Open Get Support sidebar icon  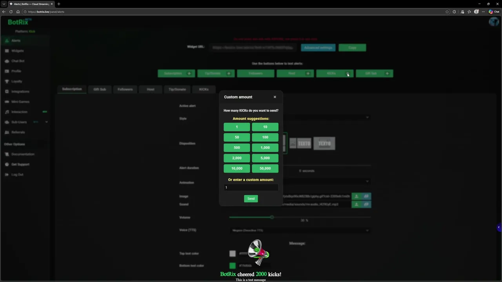pyautogui.click(x=7, y=164)
